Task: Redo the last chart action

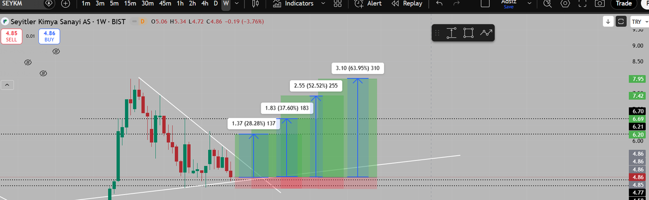Action: pyautogui.click(x=456, y=3)
